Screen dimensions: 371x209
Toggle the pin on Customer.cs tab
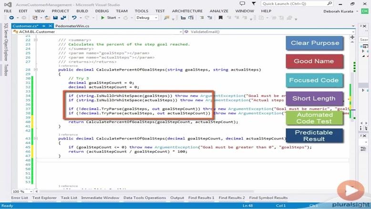tap(44, 26)
